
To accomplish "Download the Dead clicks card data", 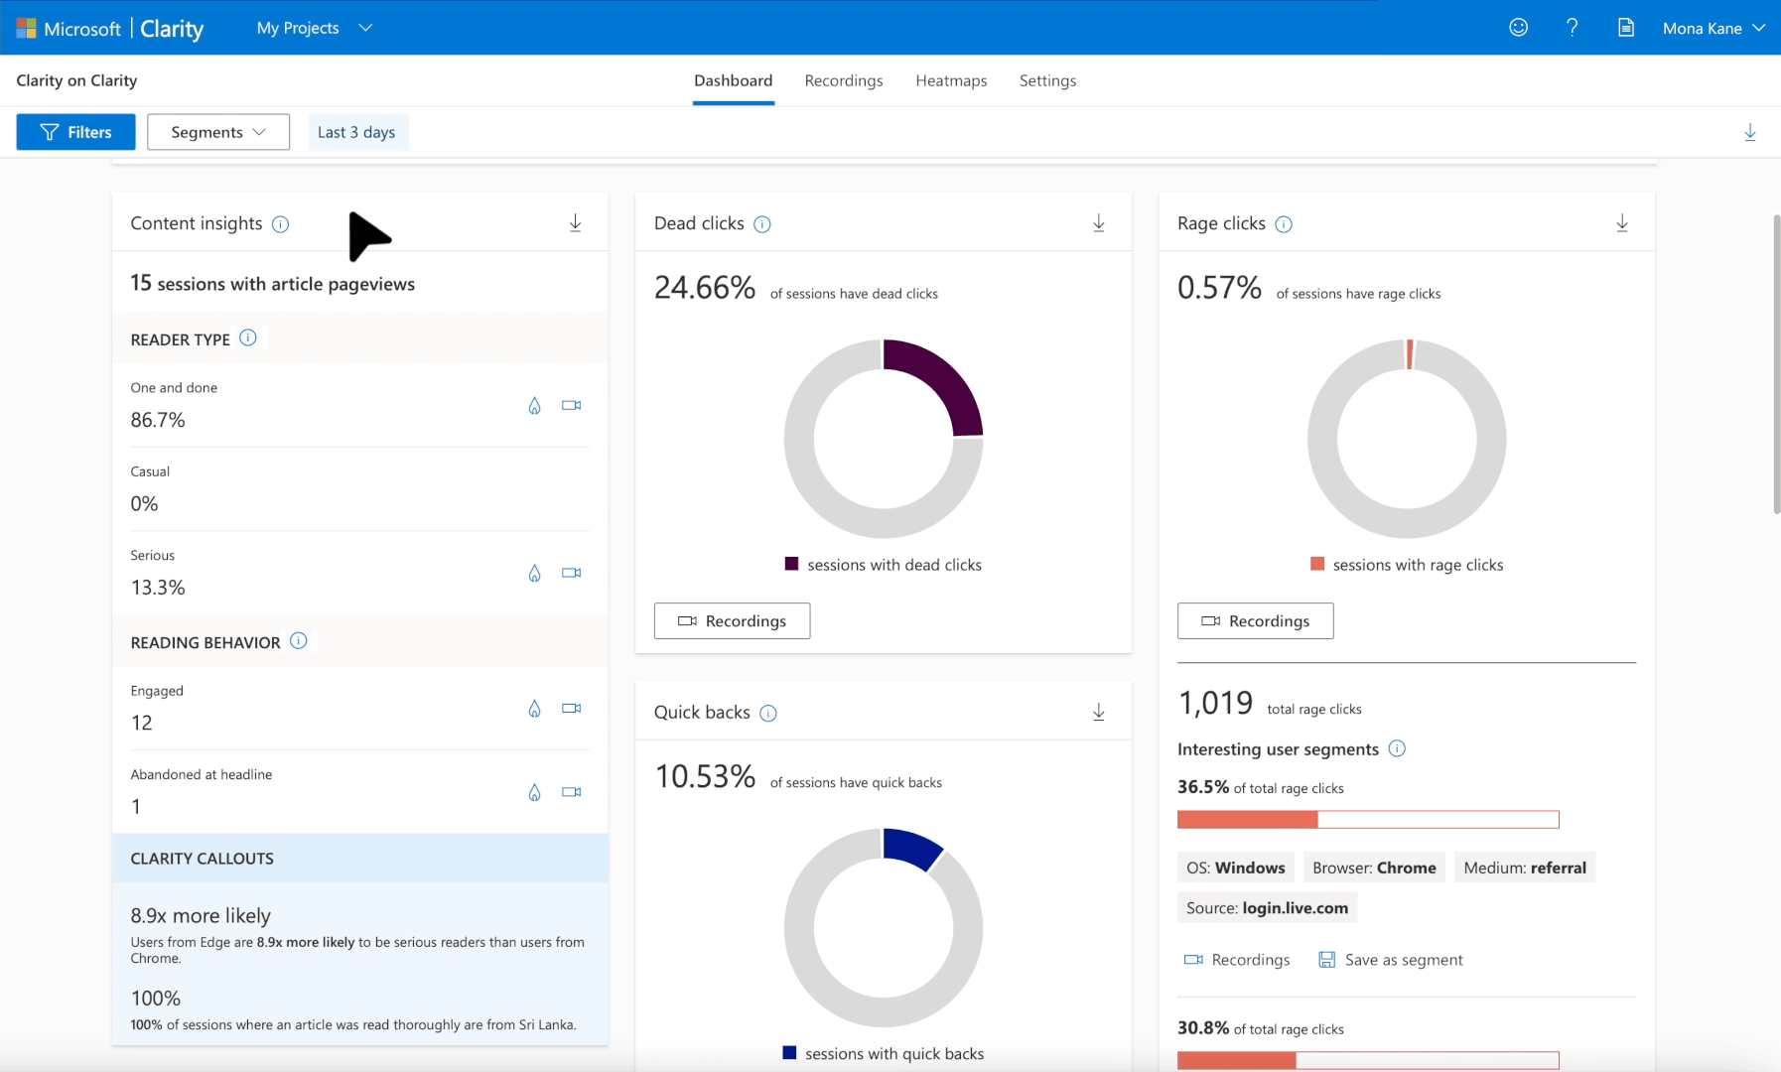I will 1098,223.
